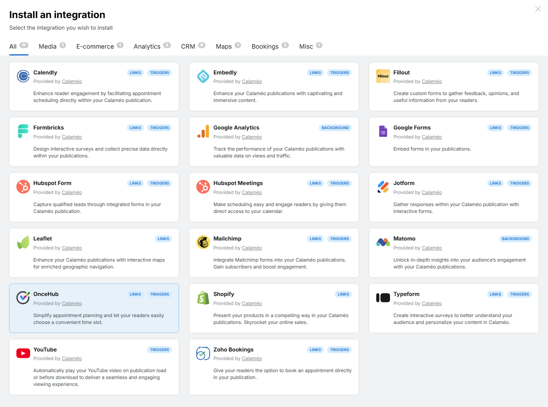
Task: Click the OnceHub checkmark icon
Action: [x=23, y=298]
